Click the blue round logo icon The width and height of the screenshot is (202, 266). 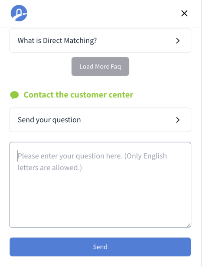pos(19,13)
